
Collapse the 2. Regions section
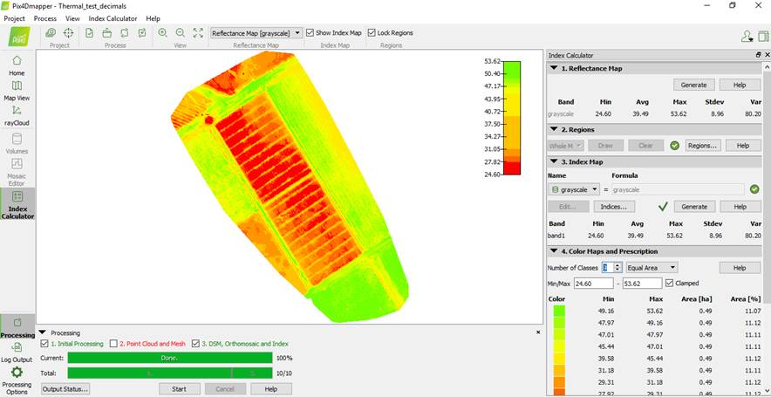554,130
